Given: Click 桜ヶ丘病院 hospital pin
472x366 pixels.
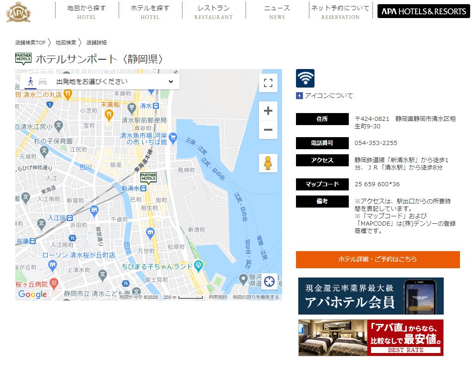Looking at the screenshot, I should tap(54, 283).
